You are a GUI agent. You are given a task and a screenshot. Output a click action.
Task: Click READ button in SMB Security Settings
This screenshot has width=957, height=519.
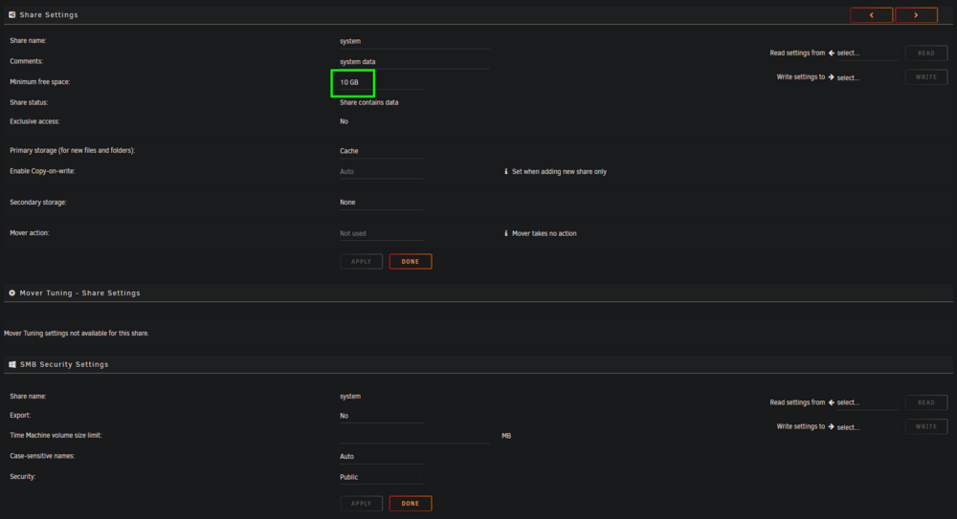pos(925,402)
